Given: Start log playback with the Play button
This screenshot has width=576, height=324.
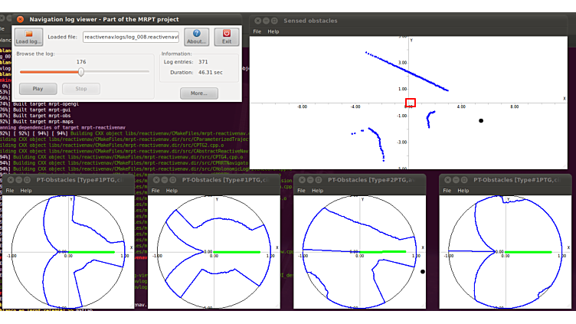Looking at the screenshot, I should 38,89.
